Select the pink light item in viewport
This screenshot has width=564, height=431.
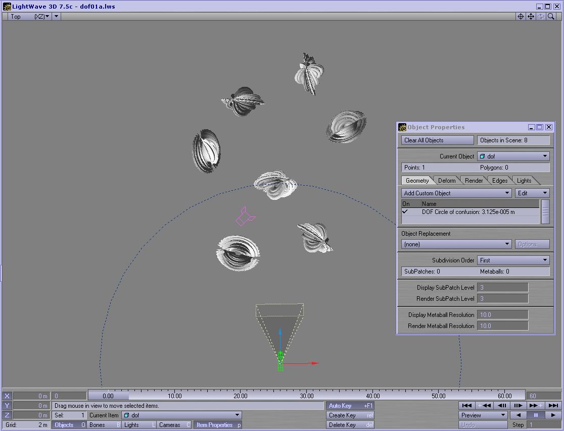click(x=245, y=216)
